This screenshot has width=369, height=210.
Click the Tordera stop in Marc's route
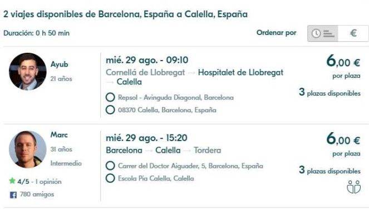click(208, 150)
